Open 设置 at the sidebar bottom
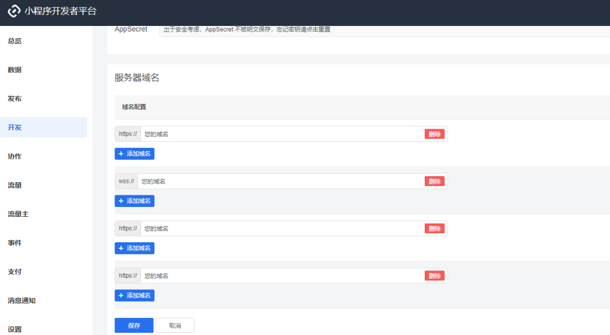 15,329
